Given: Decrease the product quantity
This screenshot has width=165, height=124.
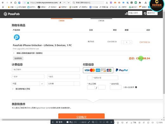Looking at the screenshot, I should coord(122,42).
